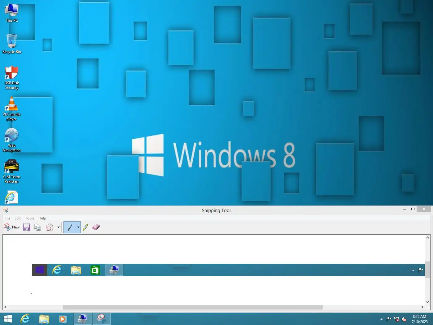433x325 pixels.
Task: Click the horizontal scrollbar left arrow
Action: 5,307
